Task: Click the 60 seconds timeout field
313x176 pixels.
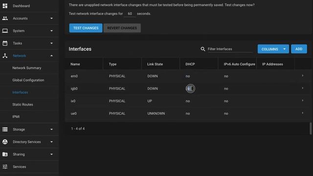Action: point(130,14)
